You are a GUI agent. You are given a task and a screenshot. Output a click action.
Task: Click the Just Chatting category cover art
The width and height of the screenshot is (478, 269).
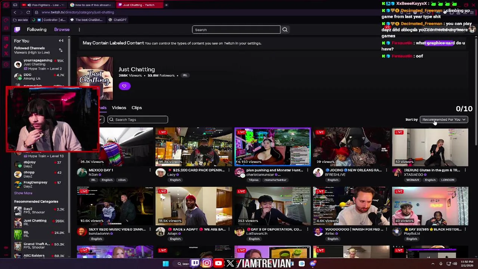pos(95,78)
